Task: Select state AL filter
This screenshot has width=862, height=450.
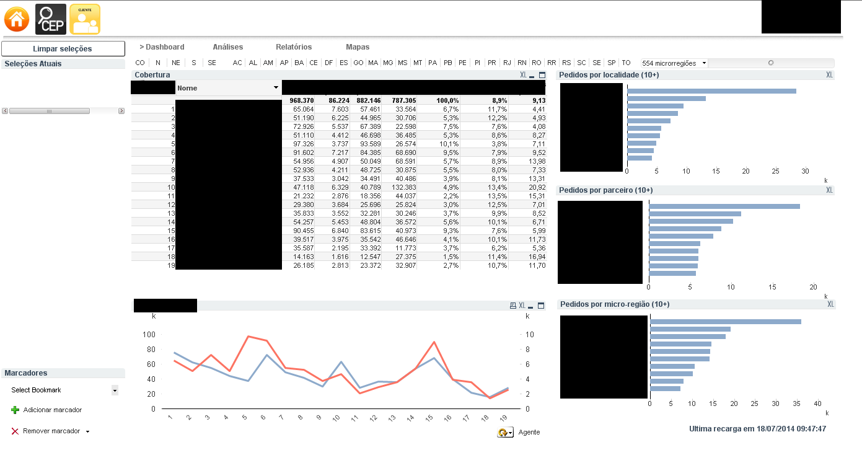Action: point(253,63)
